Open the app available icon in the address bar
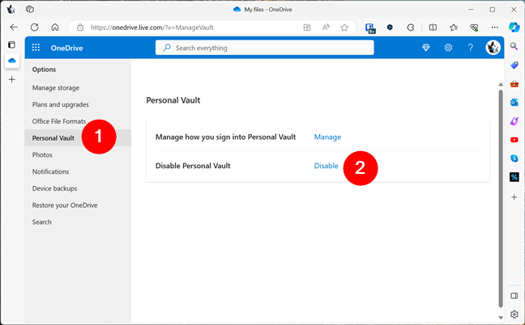The width and height of the screenshot is (525, 325). click(x=307, y=27)
